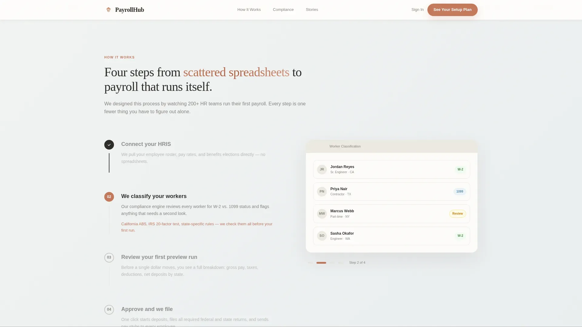Click the 04 step circle icon
Viewport: 582px width, 327px height.
click(x=109, y=310)
